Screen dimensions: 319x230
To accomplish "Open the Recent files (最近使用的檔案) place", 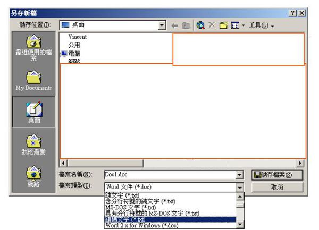I will [x=34, y=48].
